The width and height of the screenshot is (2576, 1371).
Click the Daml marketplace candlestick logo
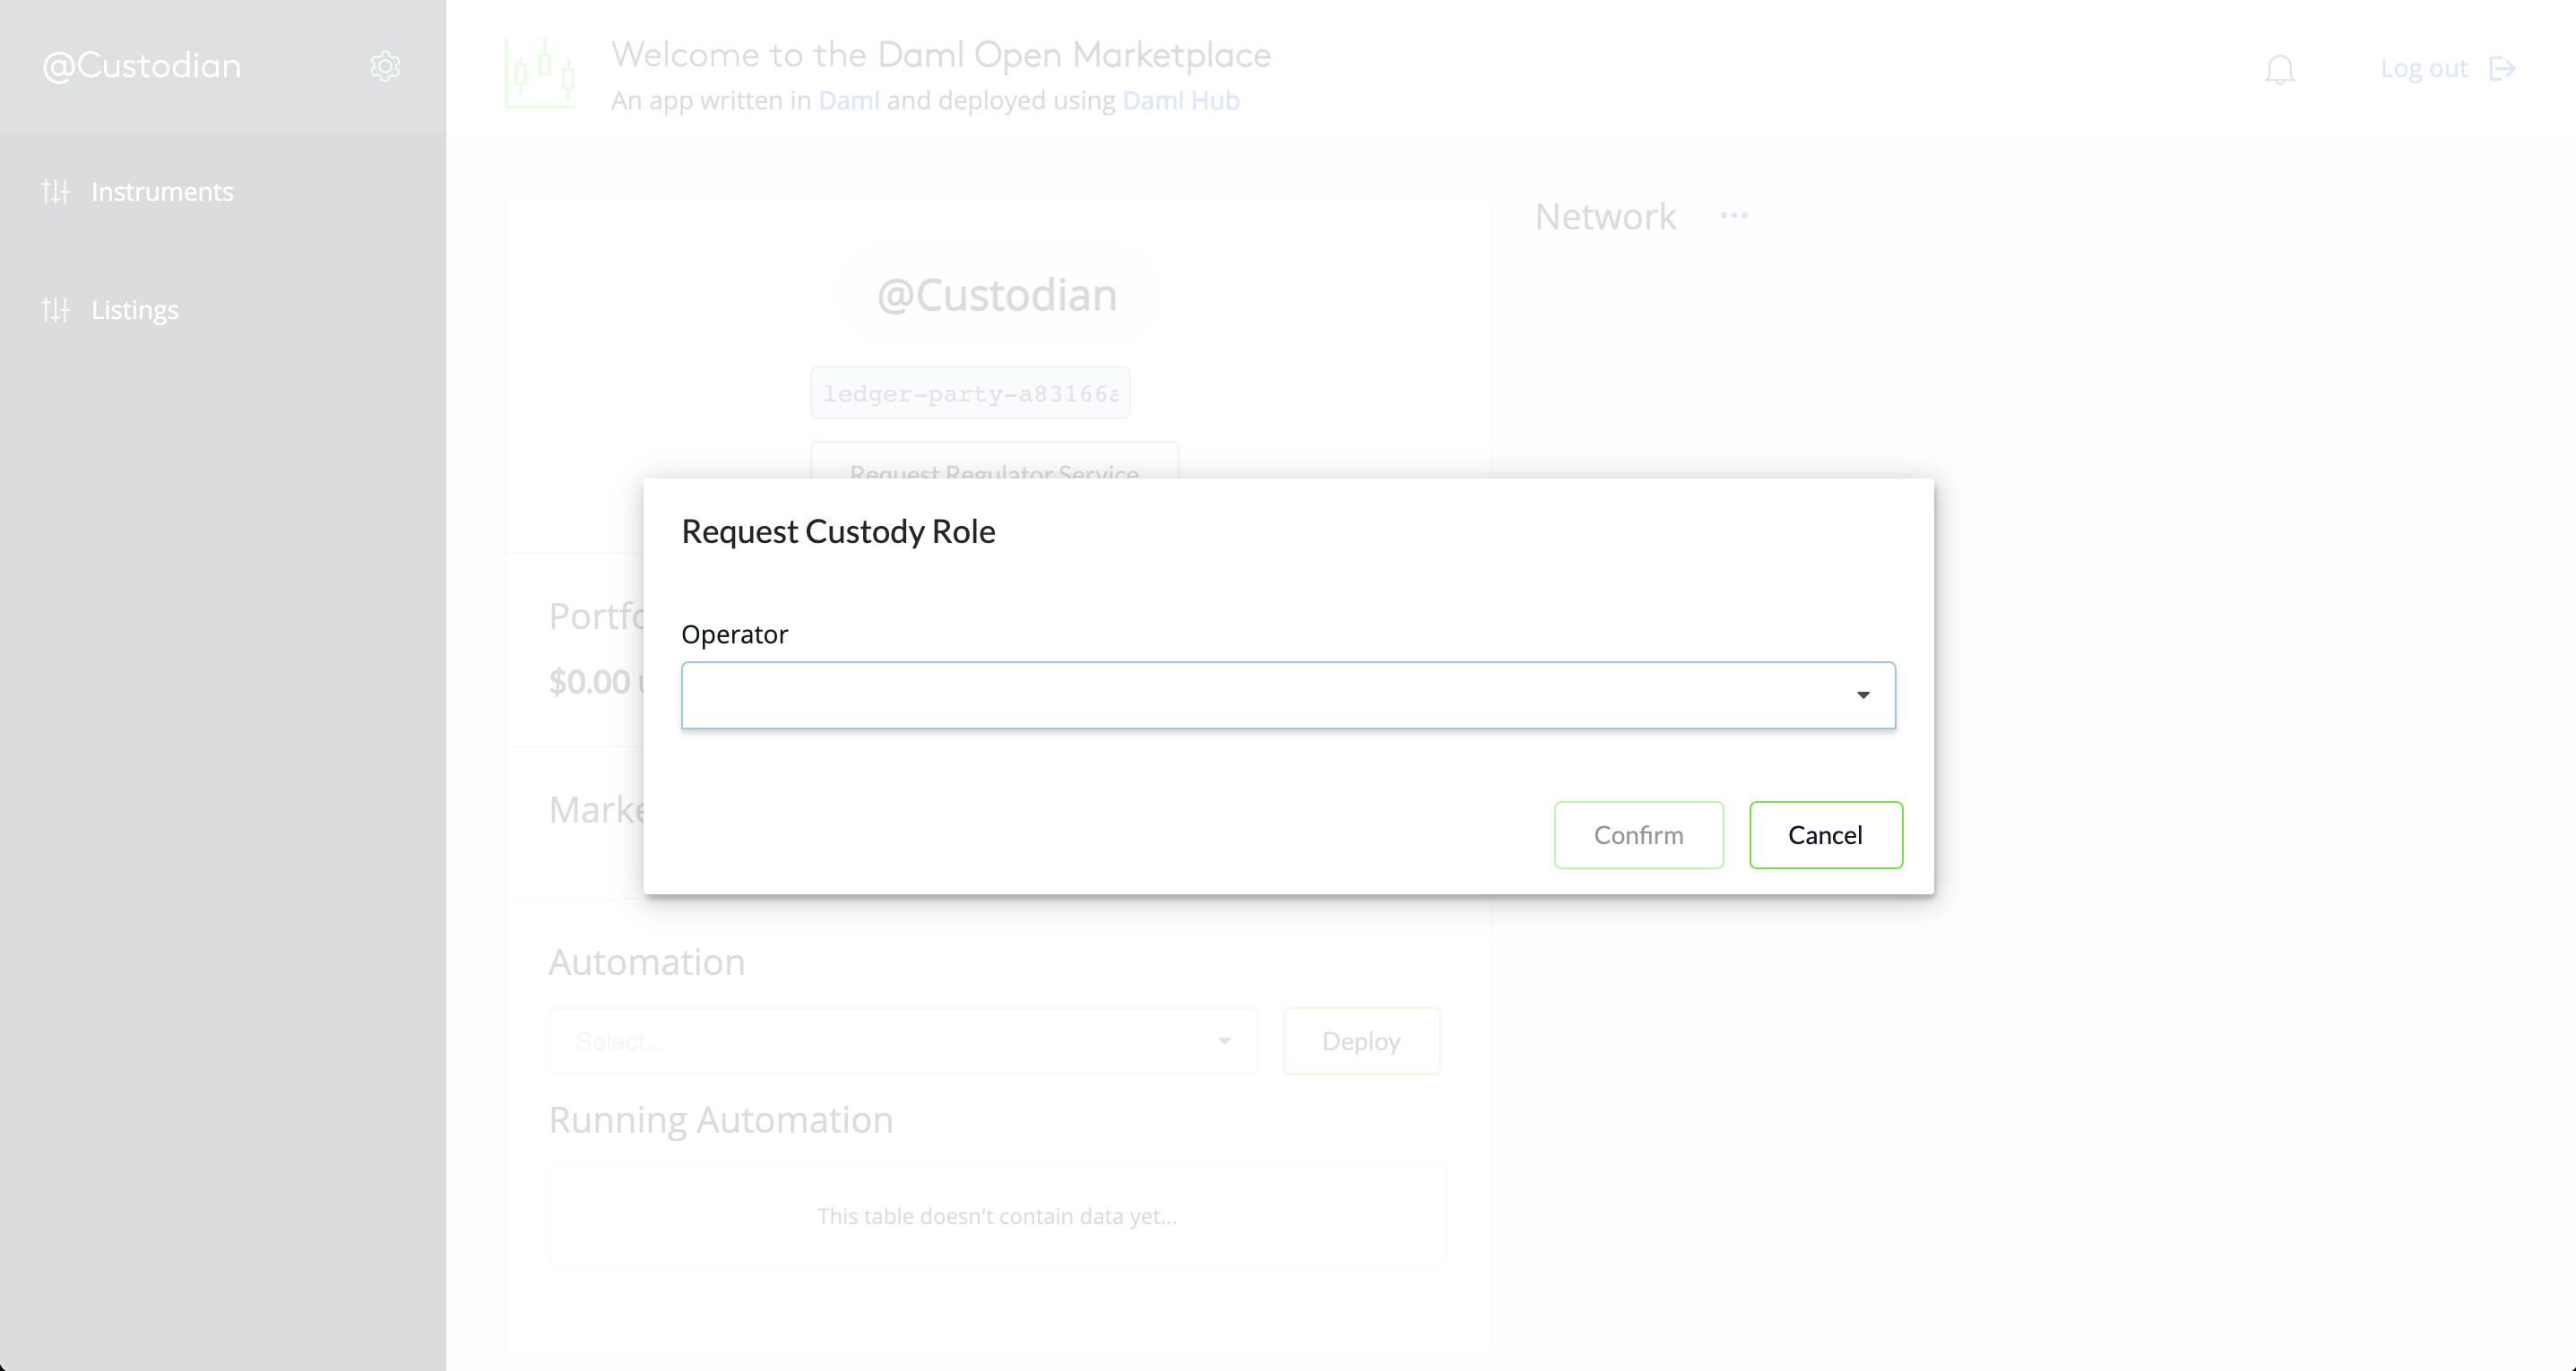pyautogui.click(x=540, y=72)
